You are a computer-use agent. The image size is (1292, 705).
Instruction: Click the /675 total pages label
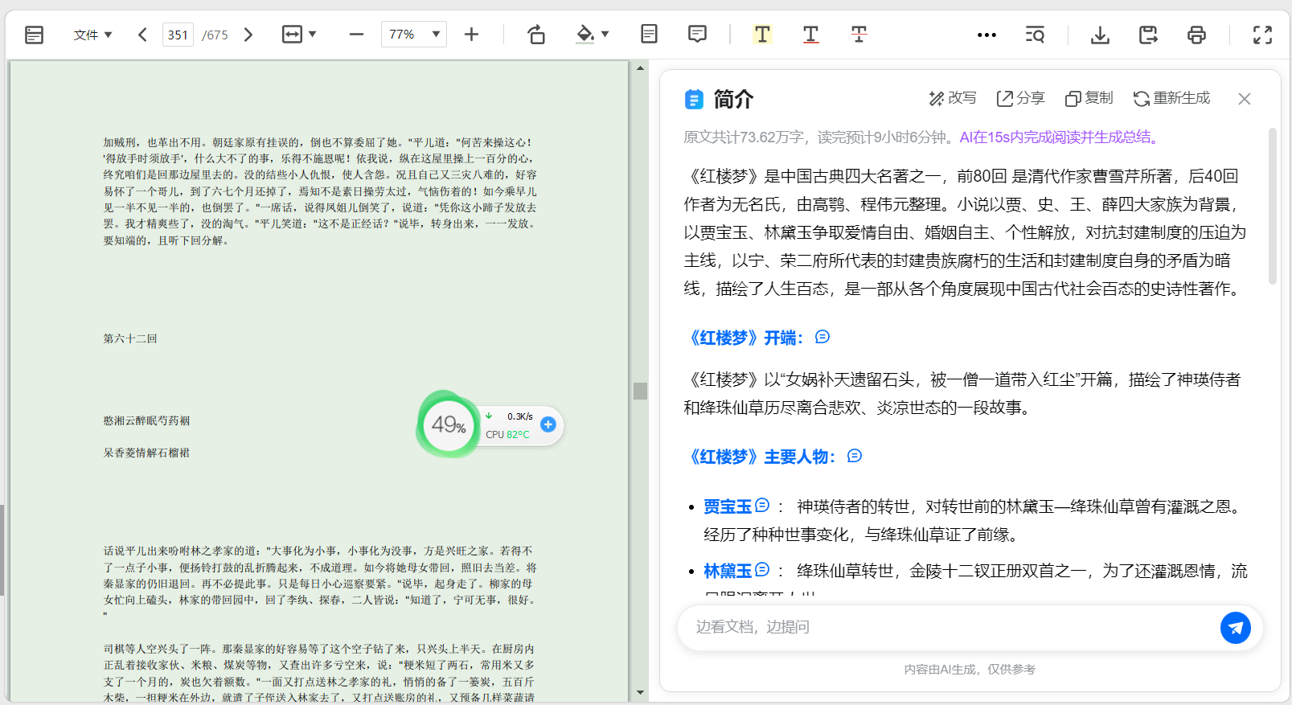tap(215, 35)
